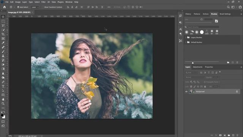Click the Background layer lock icon
Screen dimensions: 243x137
[237, 92]
